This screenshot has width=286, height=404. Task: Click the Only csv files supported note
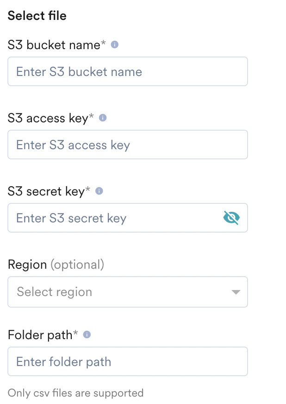tap(75, 393)
